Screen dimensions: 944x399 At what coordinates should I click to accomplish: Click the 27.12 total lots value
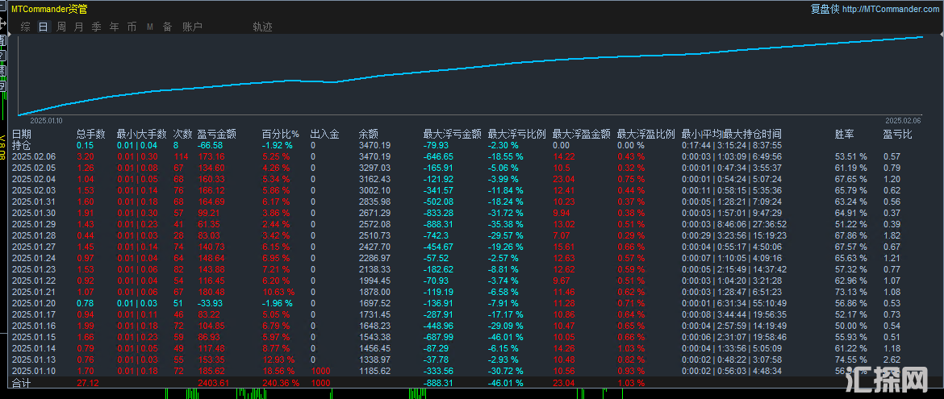click(87, 383)
